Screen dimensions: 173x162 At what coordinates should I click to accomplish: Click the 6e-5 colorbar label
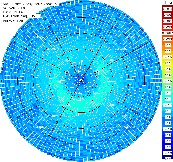pos(168,45)
